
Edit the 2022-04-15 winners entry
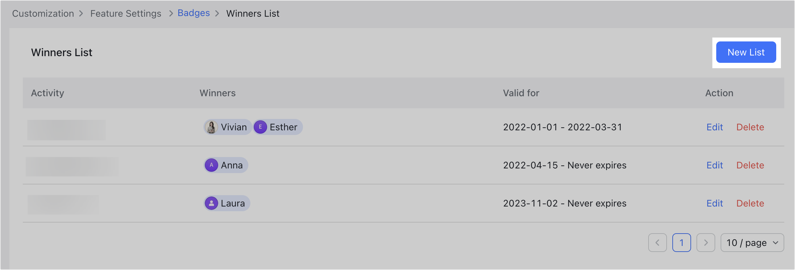click(x=715, y=165)
